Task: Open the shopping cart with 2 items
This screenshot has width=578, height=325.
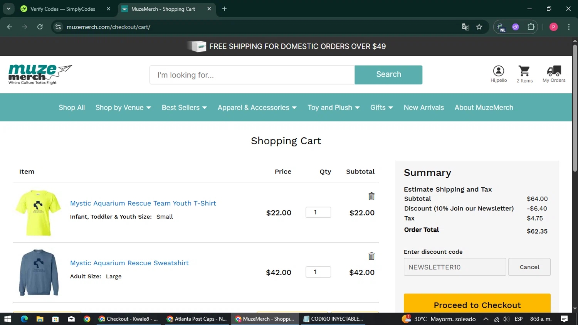Action: coord(524,74)
